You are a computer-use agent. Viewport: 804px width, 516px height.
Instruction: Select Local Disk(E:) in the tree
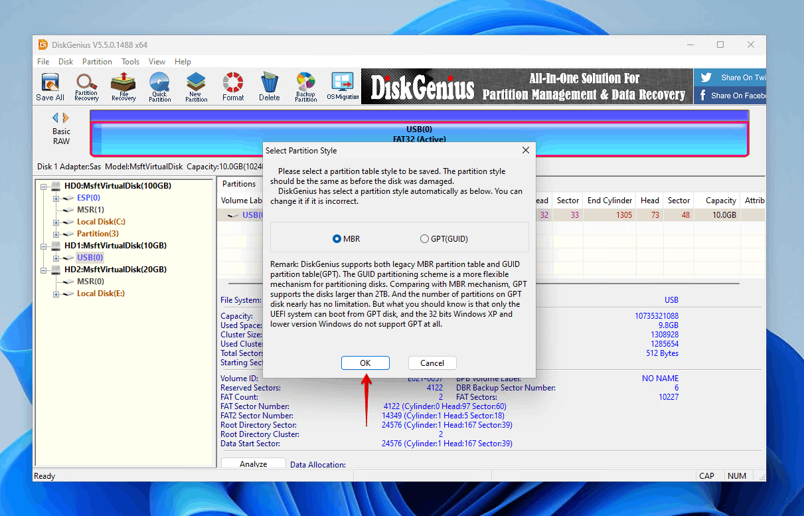point(100,294)
